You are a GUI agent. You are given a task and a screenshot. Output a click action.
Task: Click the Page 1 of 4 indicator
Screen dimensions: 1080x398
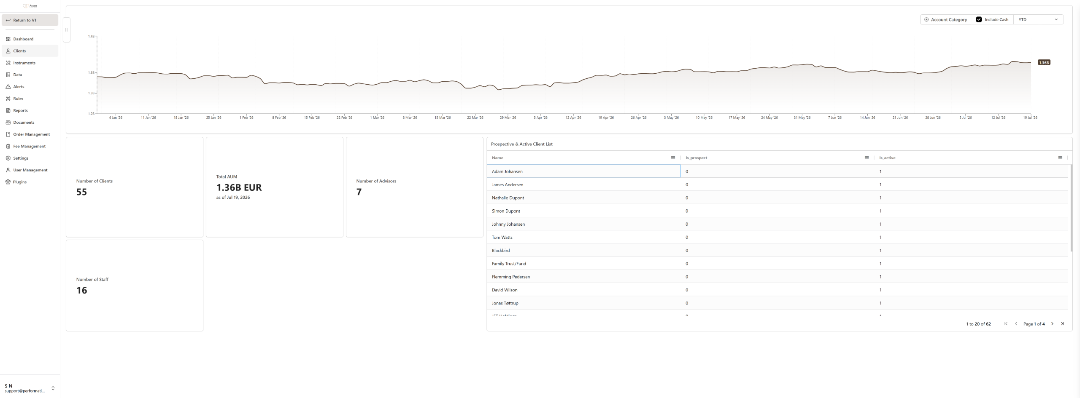(x=1034, y=324)
